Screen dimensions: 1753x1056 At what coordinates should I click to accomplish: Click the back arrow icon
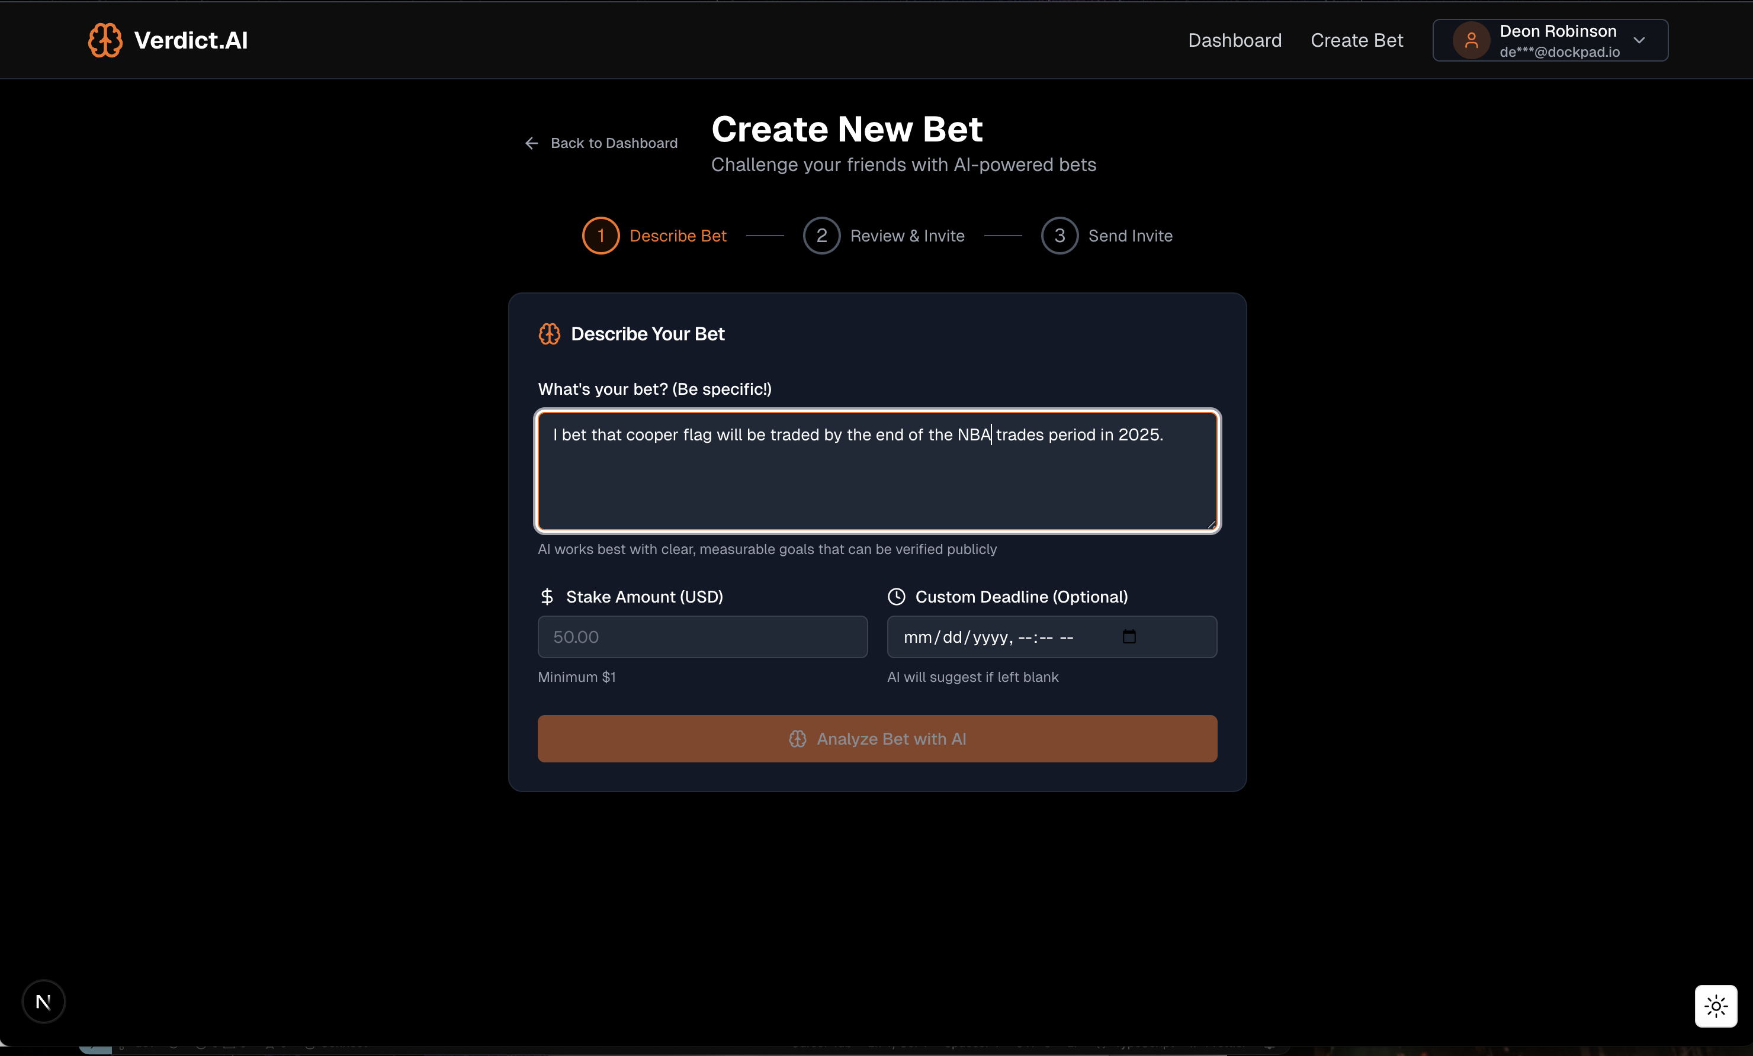(531, 144)
